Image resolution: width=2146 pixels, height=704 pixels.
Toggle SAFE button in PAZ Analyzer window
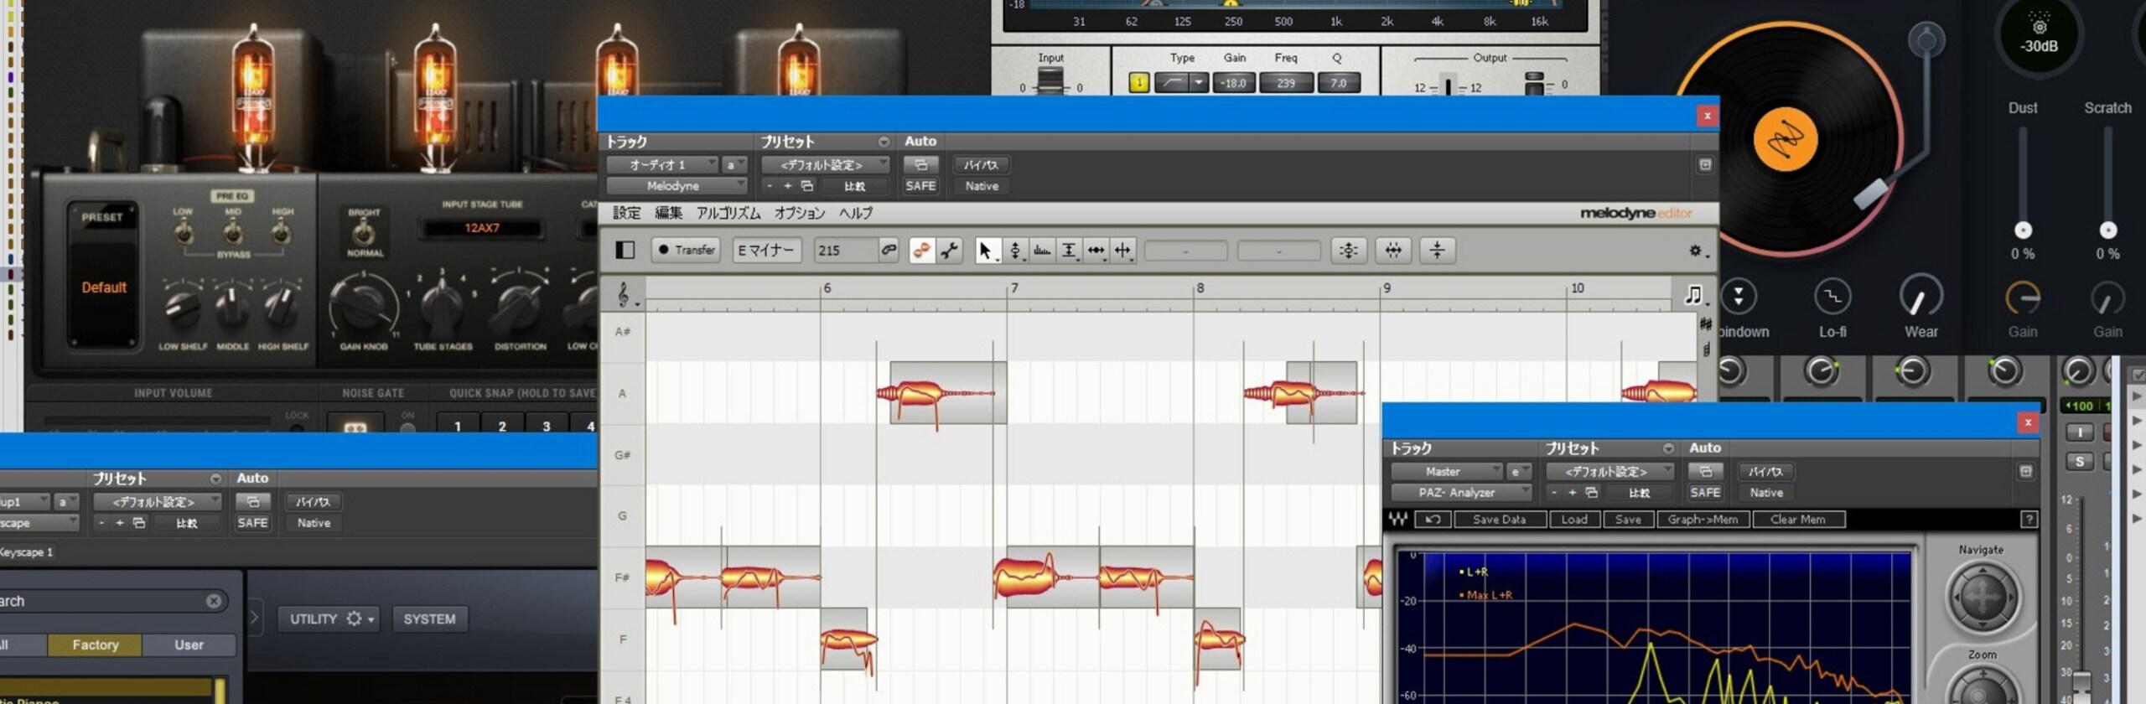[x=1705, y=493]
